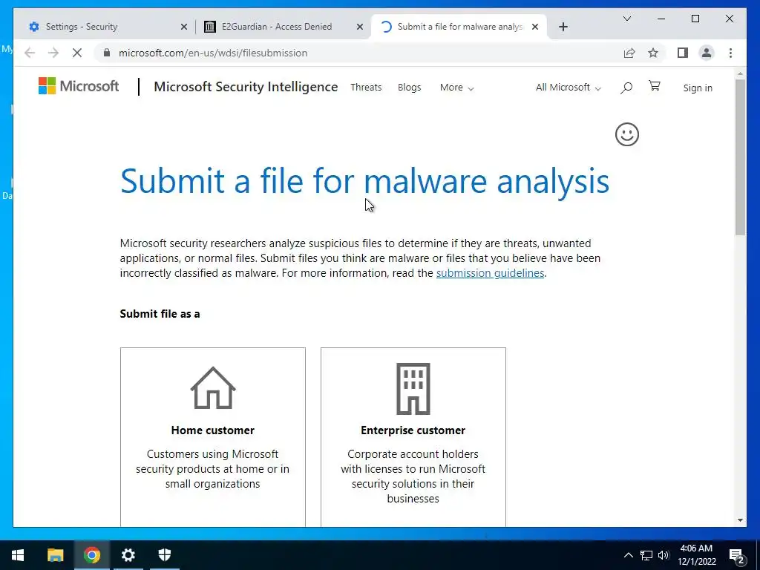Select the Enterprise customer building icon
The image size is (760, 570).
413,389
